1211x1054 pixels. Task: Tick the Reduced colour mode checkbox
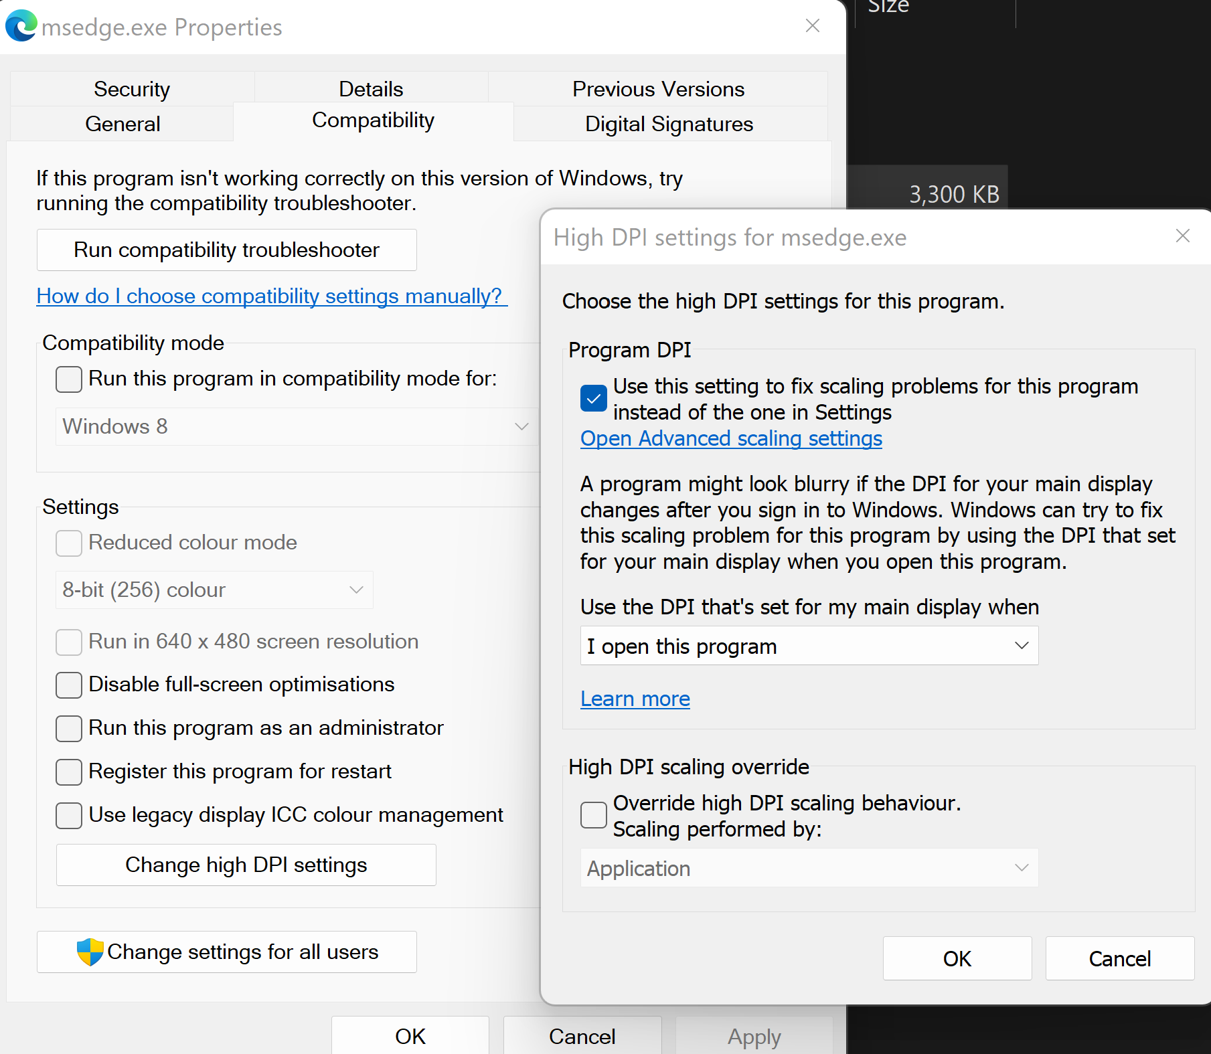click(x=69, y=543)
